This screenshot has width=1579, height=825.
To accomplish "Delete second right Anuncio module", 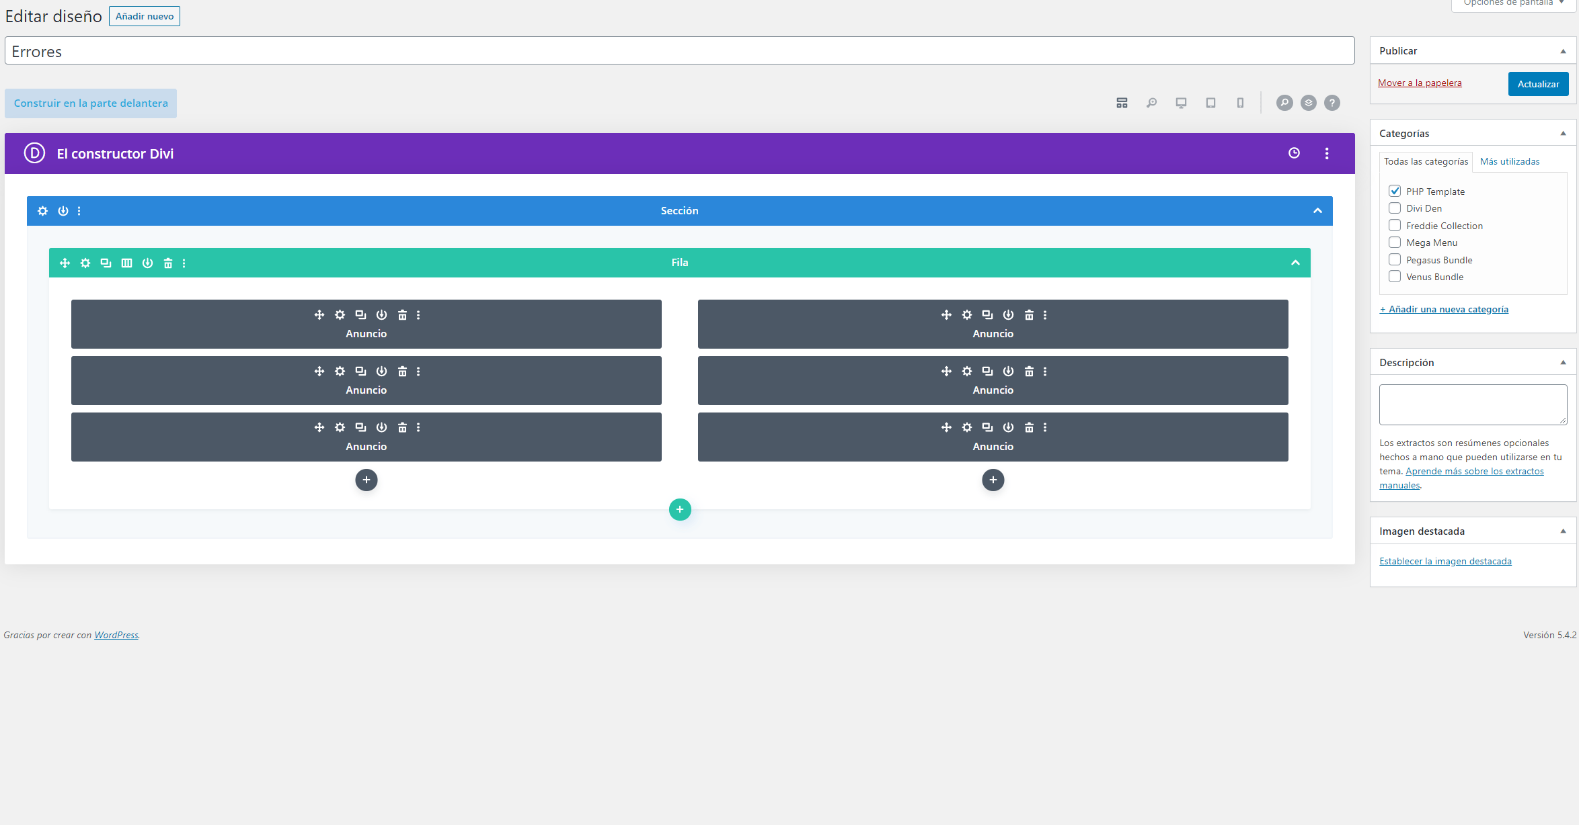I will coord(1029,371).
